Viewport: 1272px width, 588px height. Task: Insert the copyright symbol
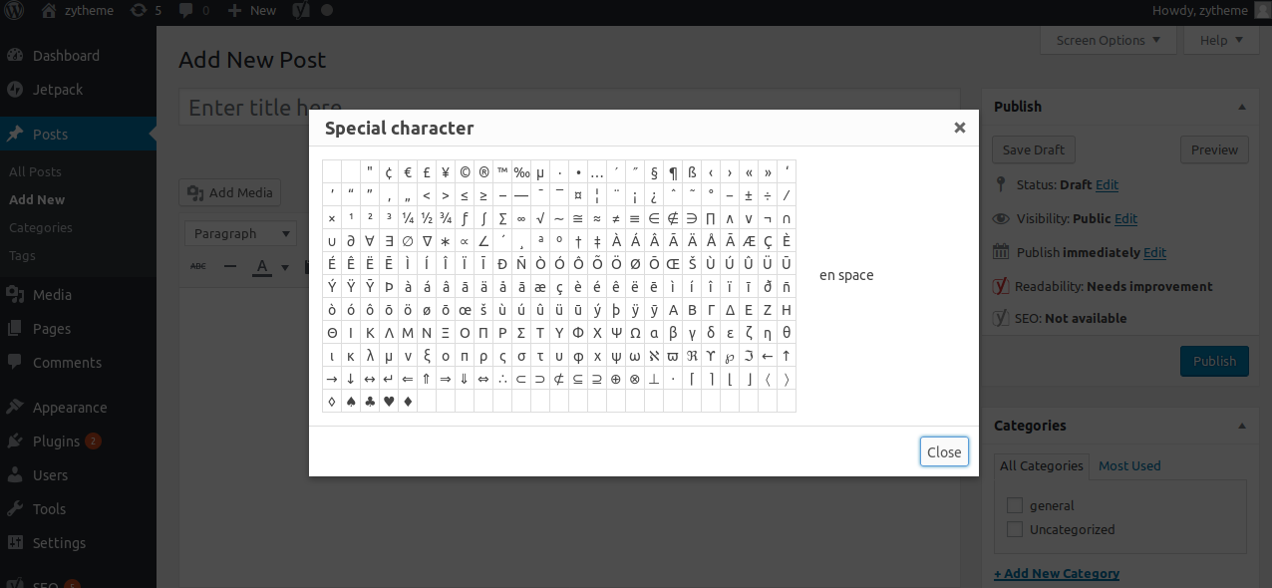[465, 172]
